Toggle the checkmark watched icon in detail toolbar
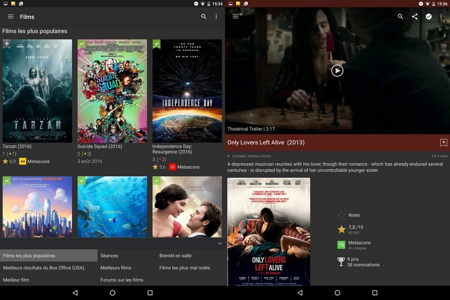The image size is (450, 300). pyautogui.click(x=429, y=17)
